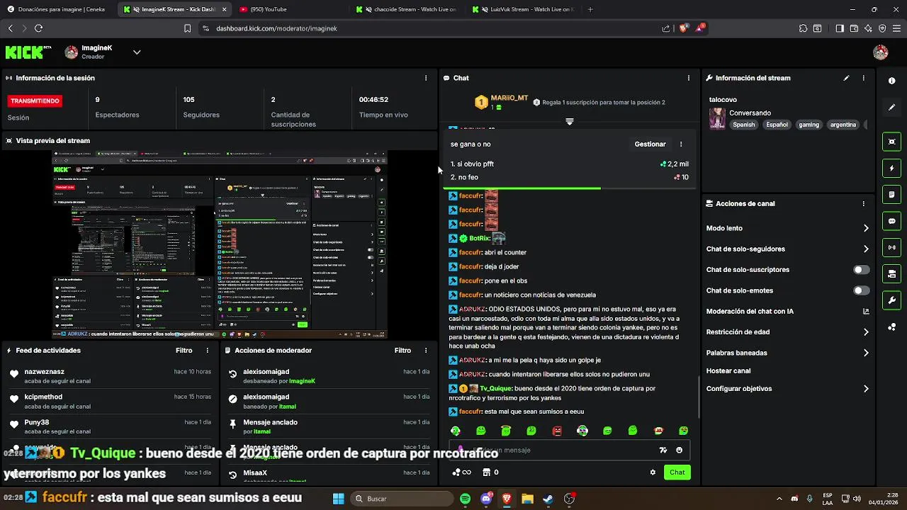Toggle the broadcast signal icon in sidebar
Image resolution: width=907 pixels, height=510 pixels.
point(892,247)
